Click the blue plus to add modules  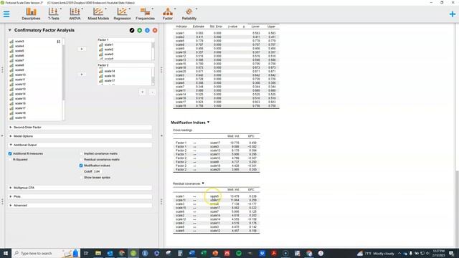click(x=453, y=14)
